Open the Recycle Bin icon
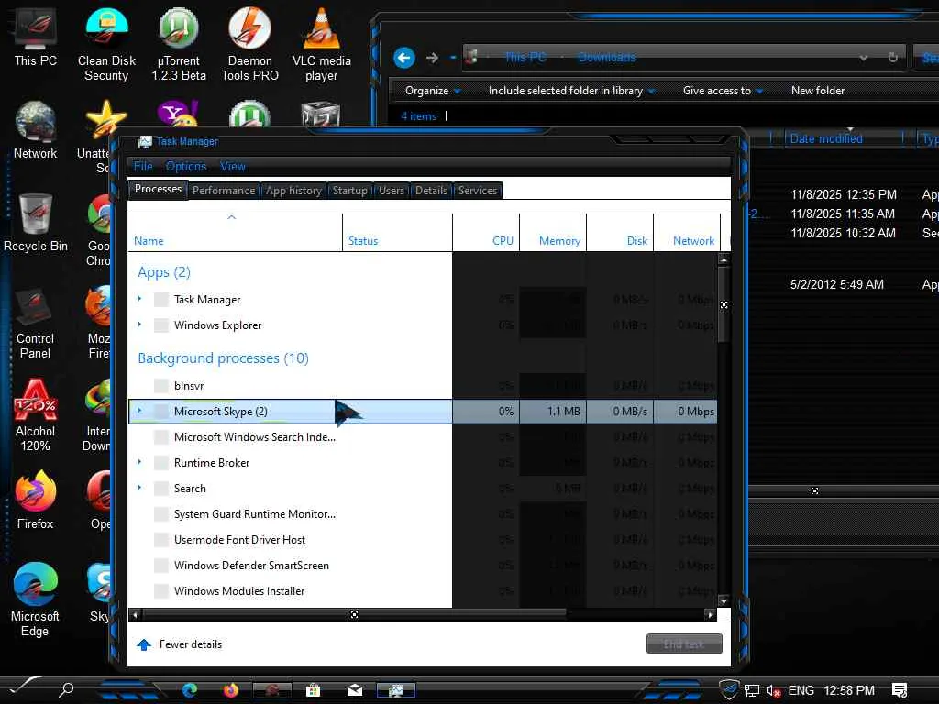This screenshot has height=704, width=939. click(36, 223)
